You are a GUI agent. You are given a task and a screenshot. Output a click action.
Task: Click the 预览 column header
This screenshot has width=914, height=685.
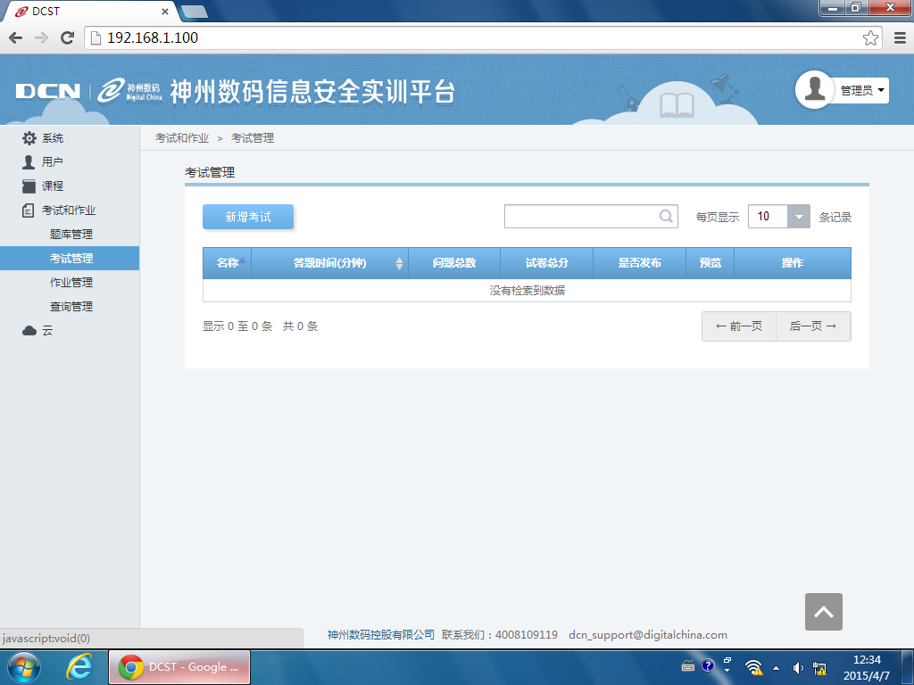click(710, 263)
